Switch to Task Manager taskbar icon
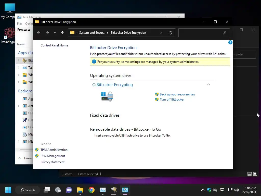 [103, 190]
